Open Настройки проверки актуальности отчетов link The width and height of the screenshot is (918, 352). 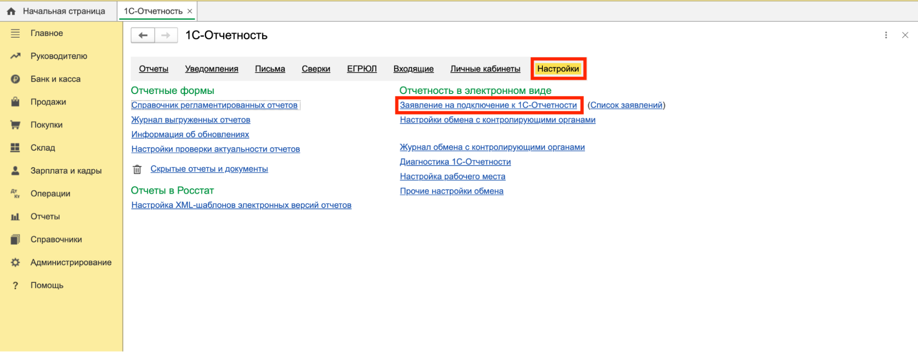click(215, 149)
